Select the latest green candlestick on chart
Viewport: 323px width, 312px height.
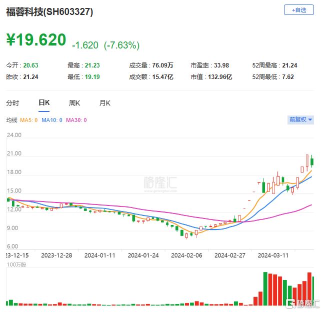[x=312, y=161]
